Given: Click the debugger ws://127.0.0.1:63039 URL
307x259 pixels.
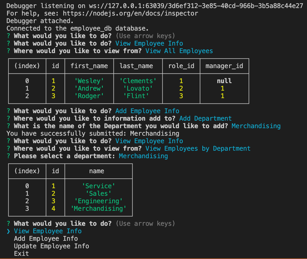Looking at the screenshot, I should click(196, 6).
